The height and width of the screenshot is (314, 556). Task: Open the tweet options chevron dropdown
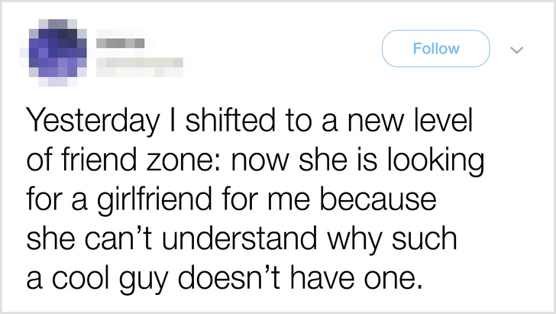pyautogui.click(x=516, y=50)
